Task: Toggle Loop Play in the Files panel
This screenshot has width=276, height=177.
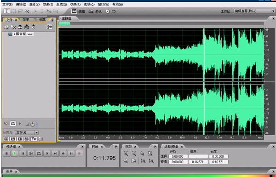Action: click(x=13, y=124)
